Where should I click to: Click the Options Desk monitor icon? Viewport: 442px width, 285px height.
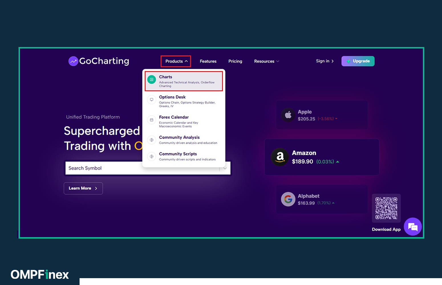click(x=152, y=100)
